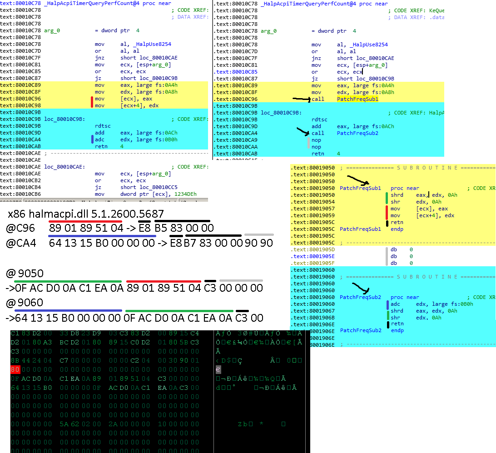Click 'mov [ecx+4], edx' at address 80019059
Image resolution: width=496 pixels, height=453 pixels.
pyautogui.click(x=422, y=215)
